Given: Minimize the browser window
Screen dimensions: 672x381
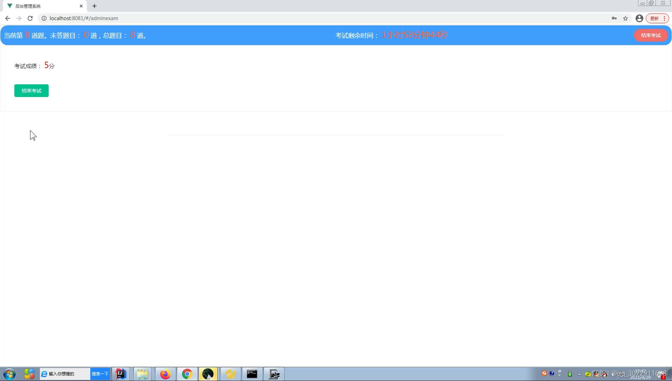Looking at the screenshot, I should pyautogui.click(x=642, y=3).
